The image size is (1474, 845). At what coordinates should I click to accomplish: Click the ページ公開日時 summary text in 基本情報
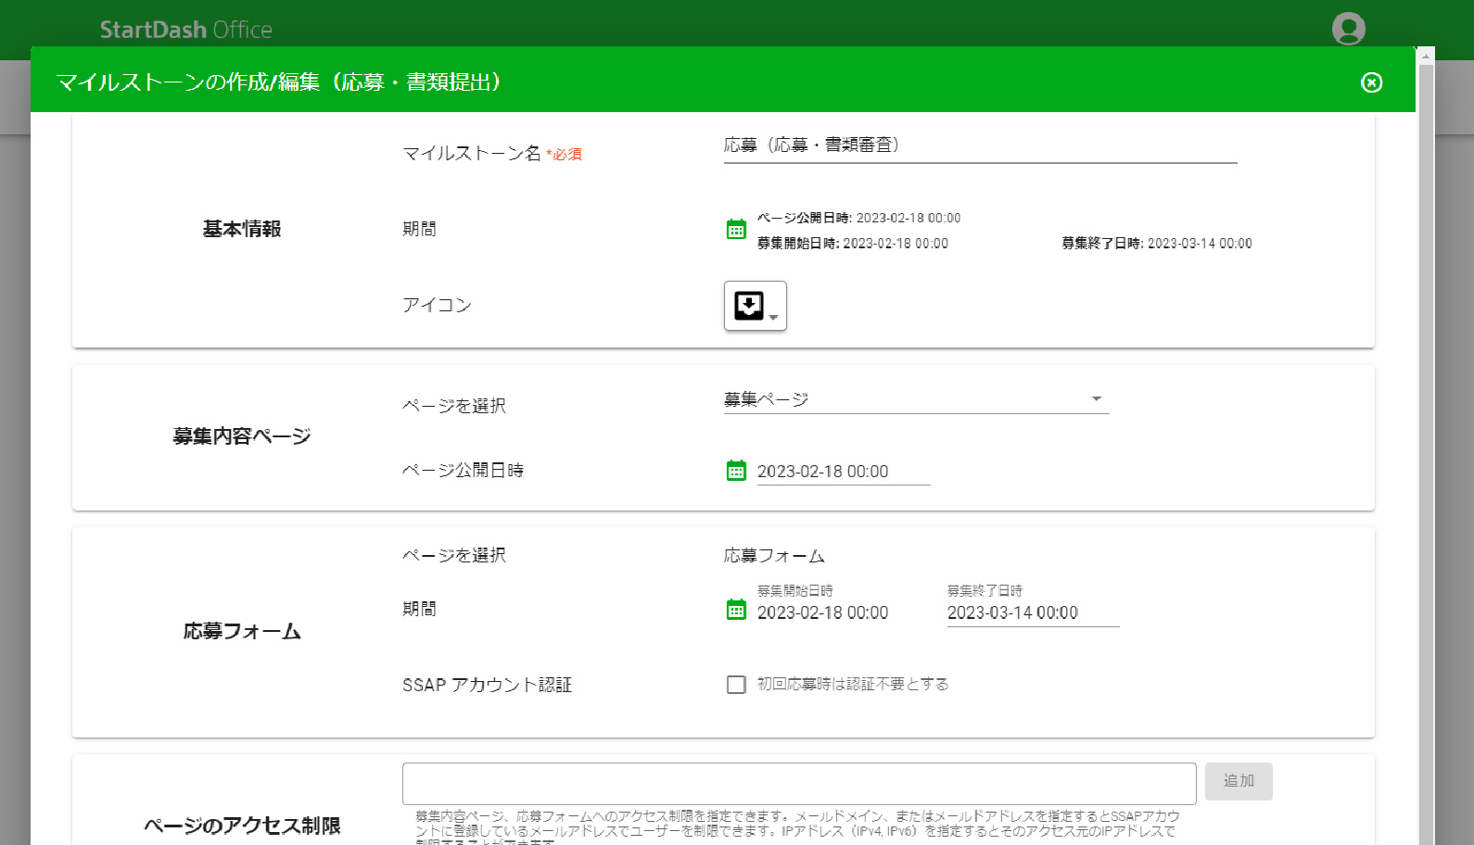tap(858, 219)
